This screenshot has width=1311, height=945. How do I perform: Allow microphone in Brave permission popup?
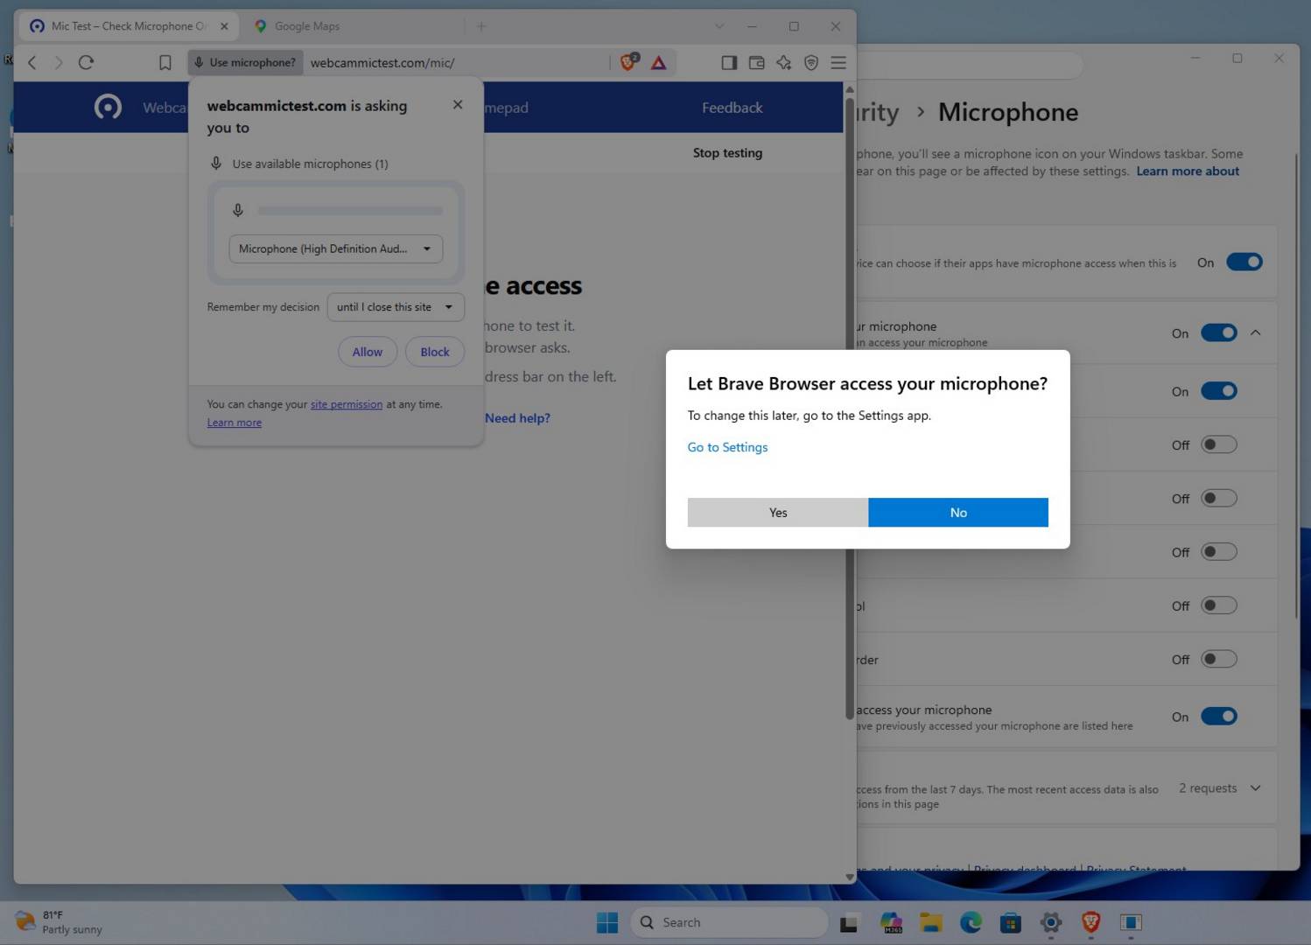click(368, 352)
